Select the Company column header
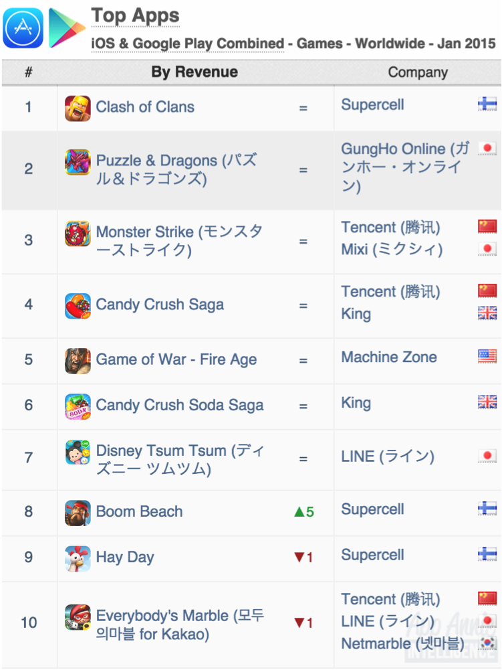This screenshot has width=502, height=670. 418,72
